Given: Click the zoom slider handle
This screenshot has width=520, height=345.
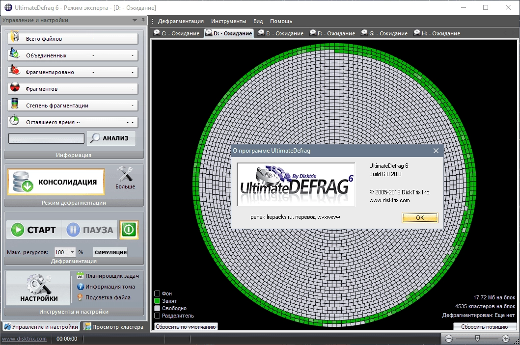Looking at the screenshot, I should point(477,338).
